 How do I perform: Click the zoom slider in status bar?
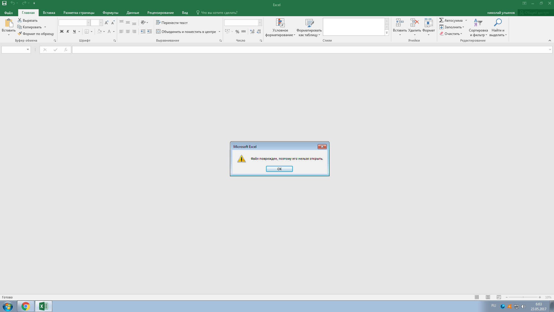(x=523, y=297)
